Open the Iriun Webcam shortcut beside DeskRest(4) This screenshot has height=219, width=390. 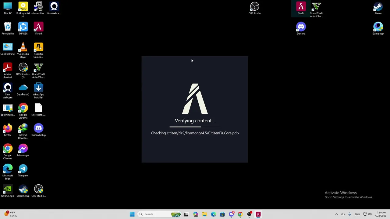pyautogui.click(x=8, y=91)
